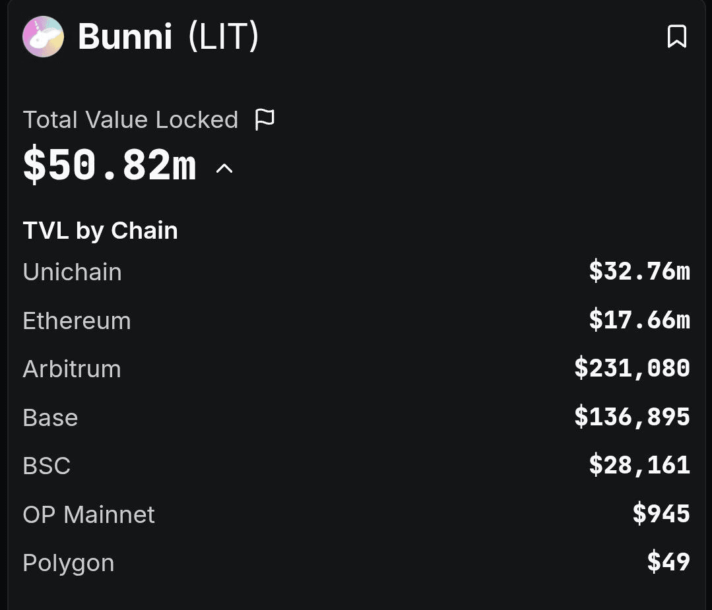Screen dimensions: 712x610
Task: Select the Base chain label
Action: (x=50, y=417)
